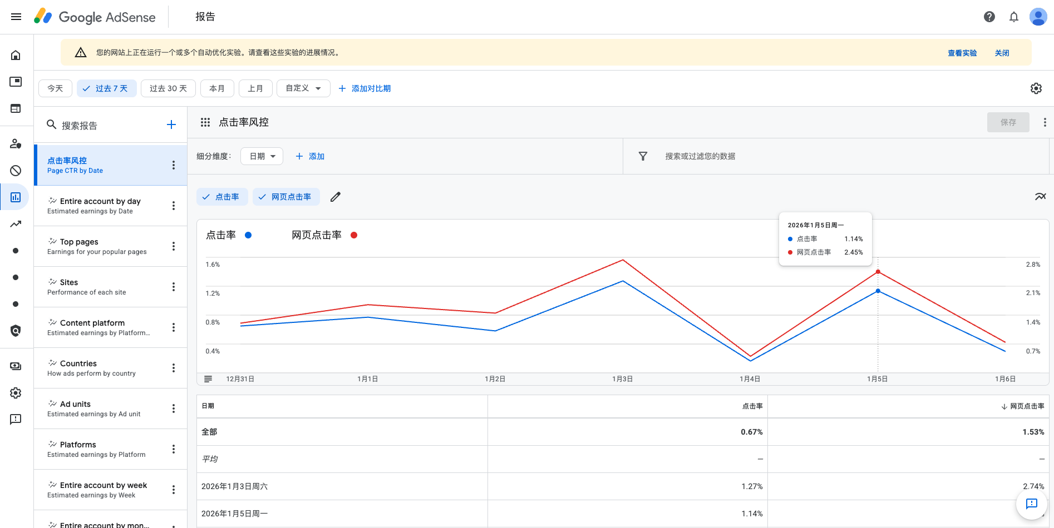Click the plus icon to create new report
The height and width of the screenshot is (528, 1054).
tap(171, 124)
